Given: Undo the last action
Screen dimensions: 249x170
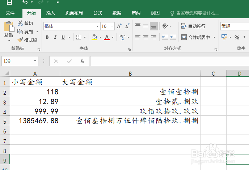Looking at the screenshot, I should 25,2.
